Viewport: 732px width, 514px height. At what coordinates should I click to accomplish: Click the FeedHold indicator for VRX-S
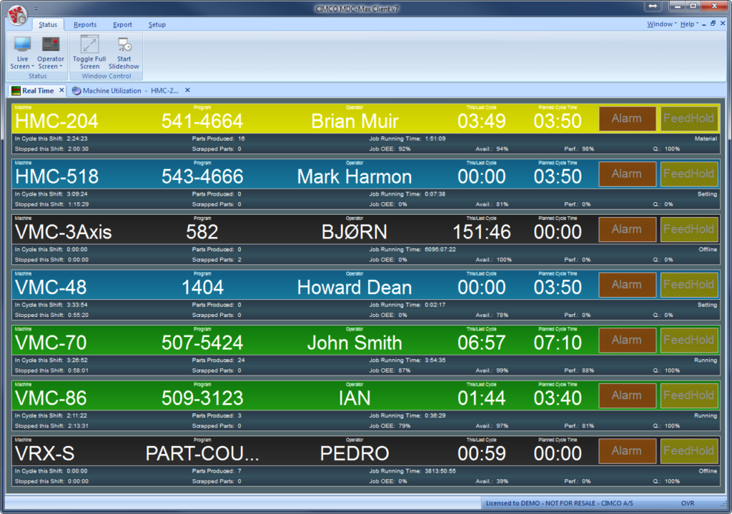tap(689, 451)
